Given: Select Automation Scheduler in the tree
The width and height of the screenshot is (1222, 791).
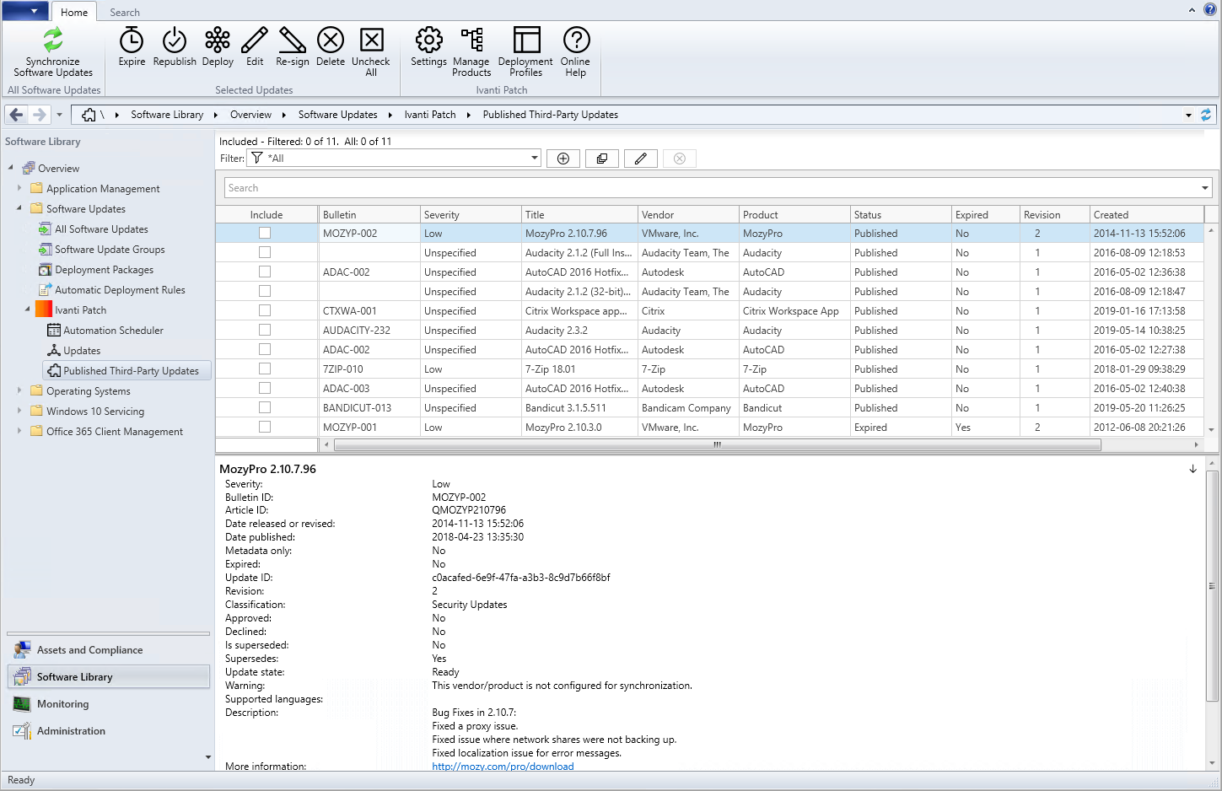Looking at the screenshot, I should [x=113, y=331].
